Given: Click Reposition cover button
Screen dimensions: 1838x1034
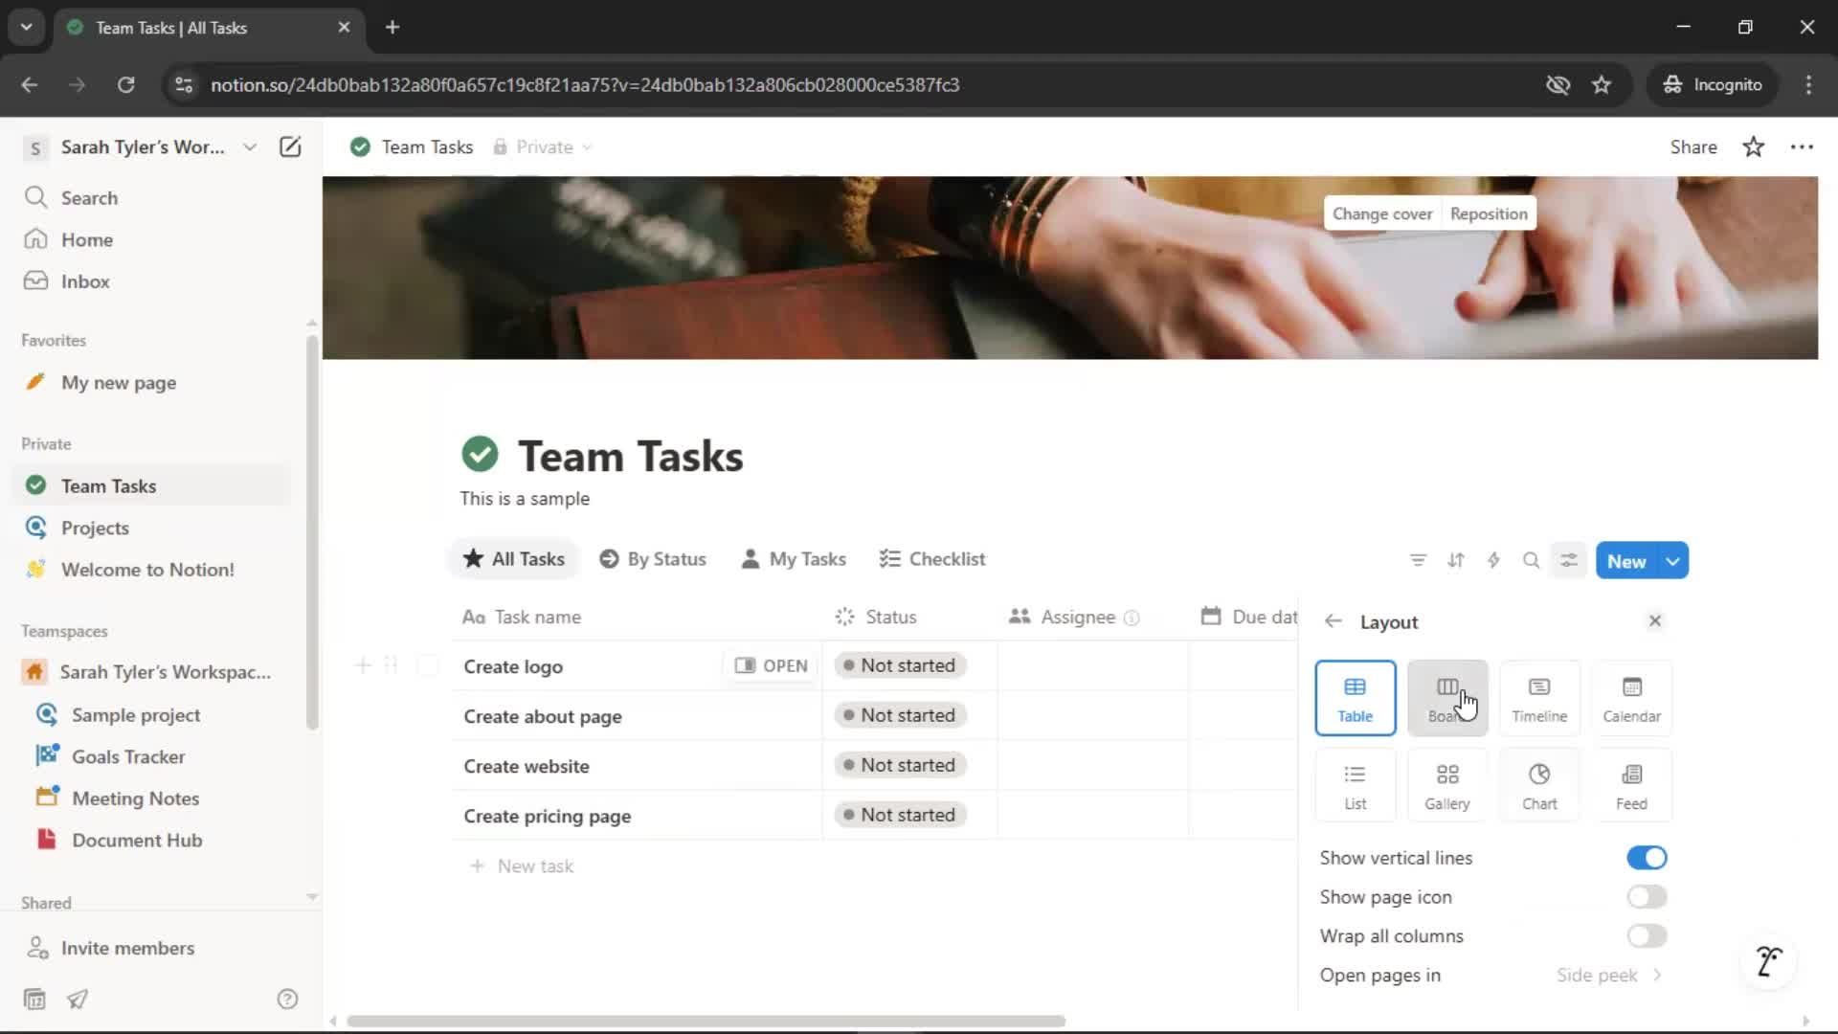Looking at the screenshot, I should 1489,214.
